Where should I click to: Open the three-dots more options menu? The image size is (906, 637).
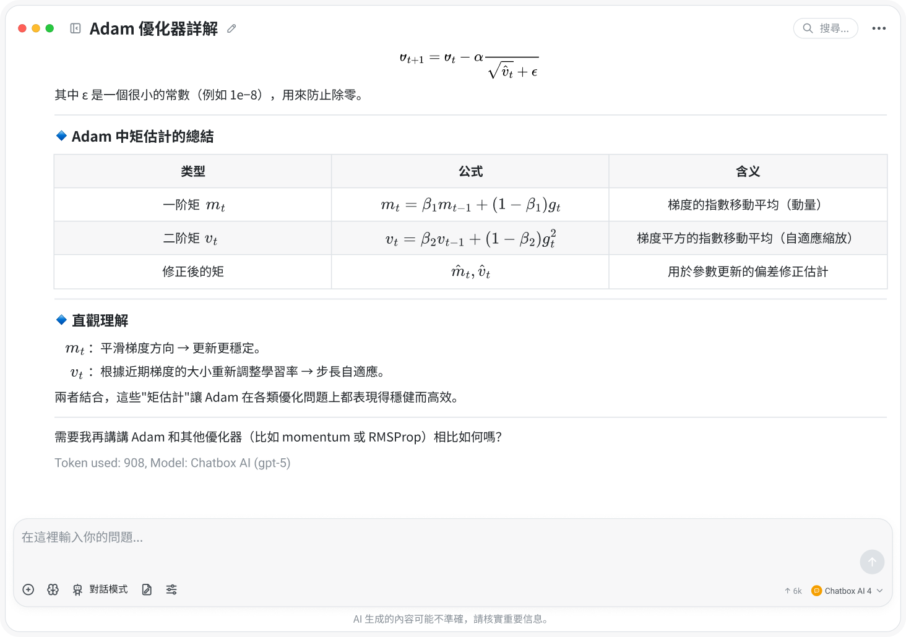point(879,28)
